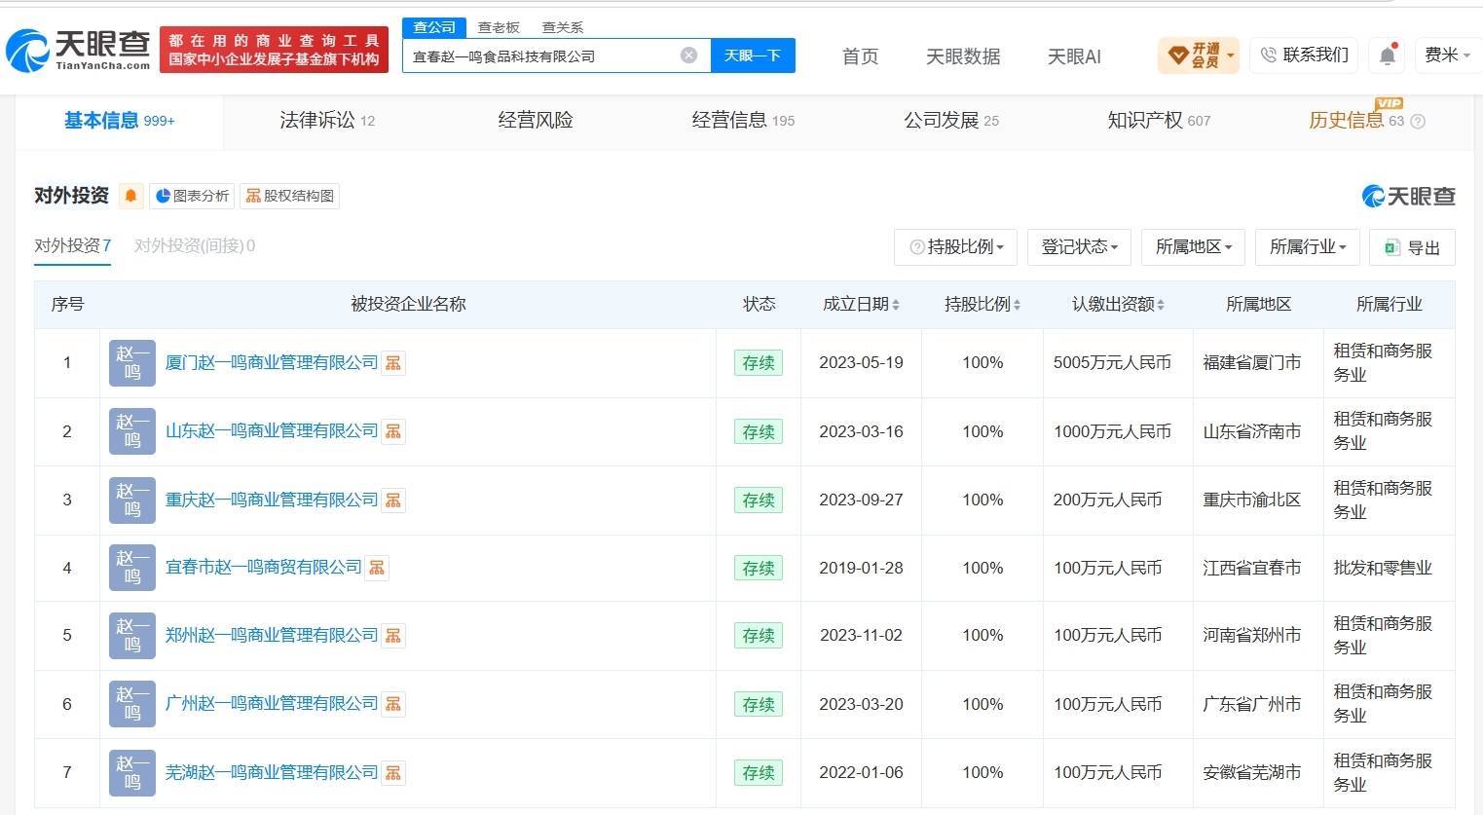1483x815 pixels.
Task: Click help icon next to 历史信息
Action: (1418, 122)
